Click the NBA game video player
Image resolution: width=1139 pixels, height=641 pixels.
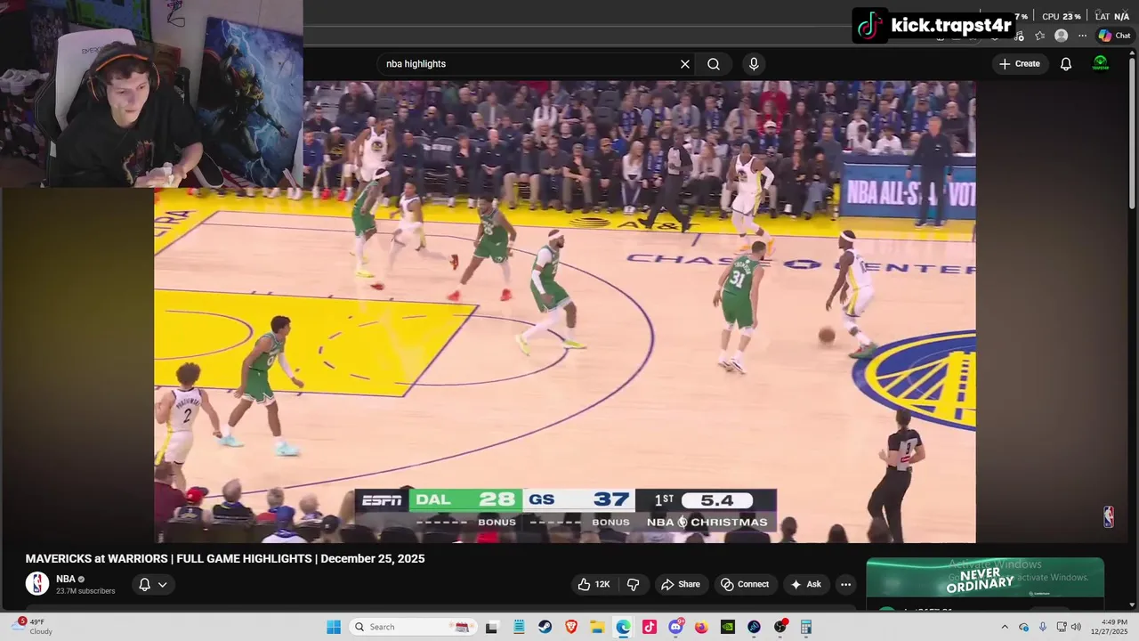click(x=565, y=312)
